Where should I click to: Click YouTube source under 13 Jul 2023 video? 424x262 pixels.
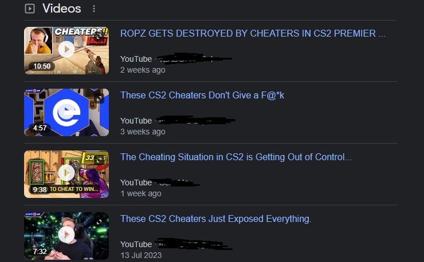click(136, 244)
